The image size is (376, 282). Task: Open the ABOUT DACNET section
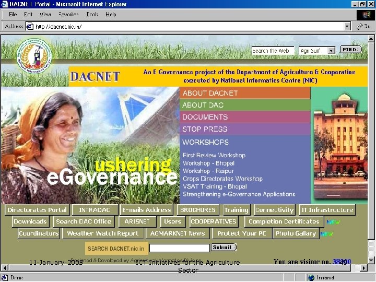[x=245, y=93]
